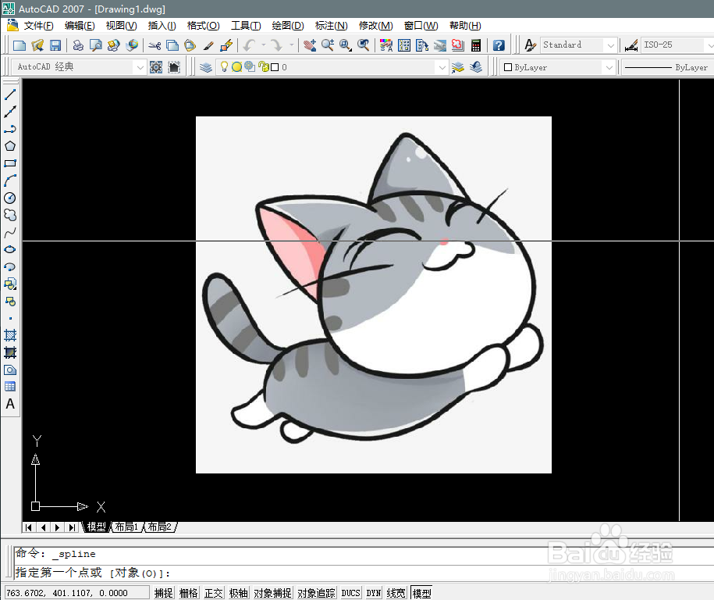
Task: Click the command line input field
Action: (x=364, y=573)
